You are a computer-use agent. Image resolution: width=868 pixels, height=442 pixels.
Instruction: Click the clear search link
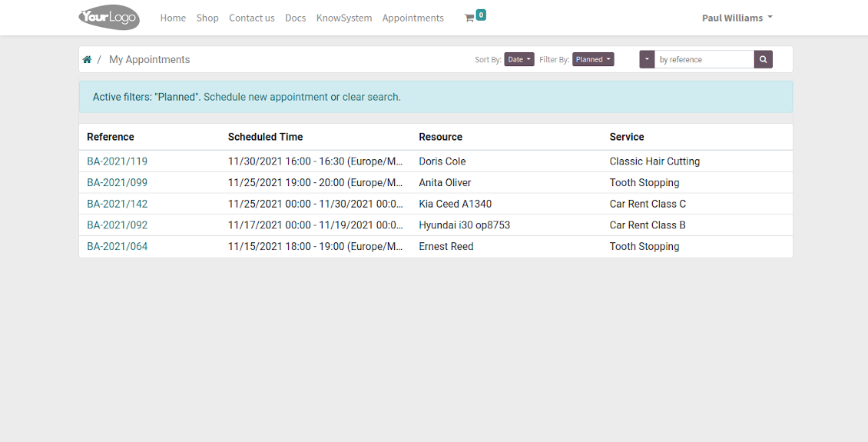tap(370, 97)
